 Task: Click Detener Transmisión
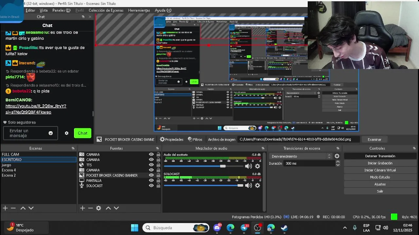tap(380, 156)
